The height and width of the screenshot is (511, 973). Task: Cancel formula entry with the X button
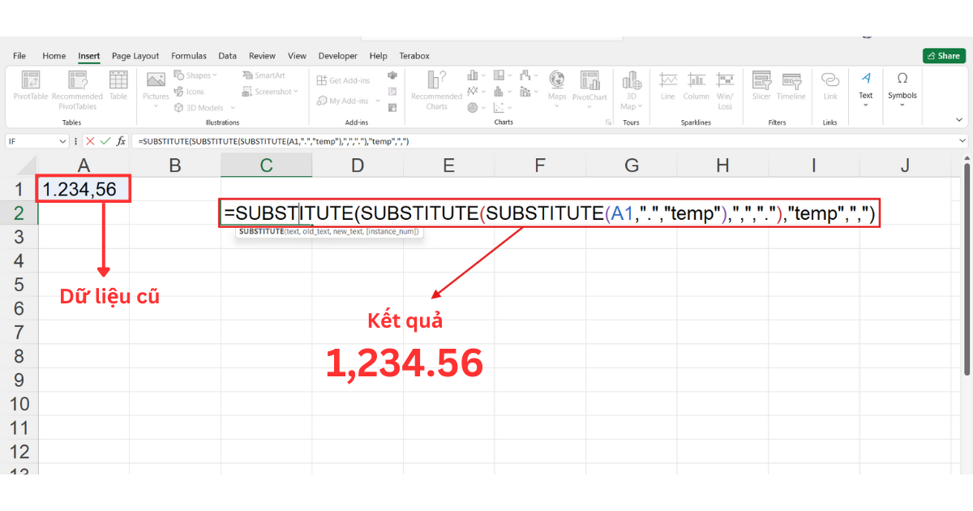click(x=90, y=140)
